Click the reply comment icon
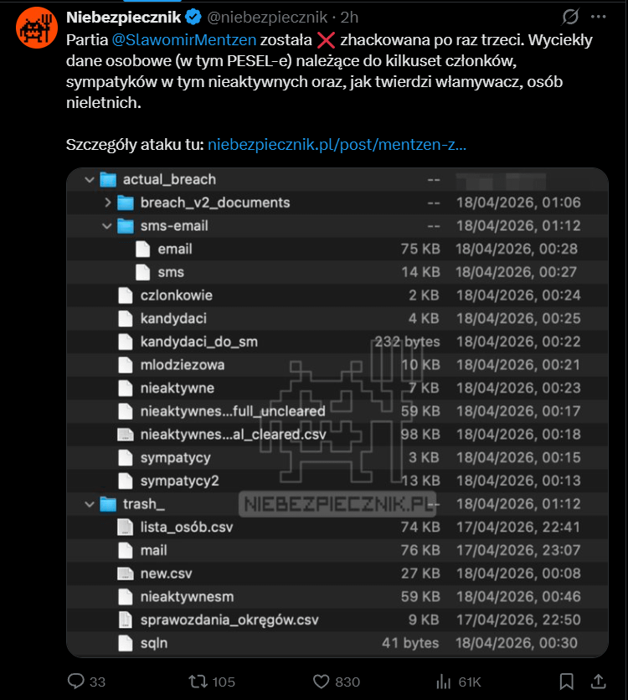 pos(76,681)
